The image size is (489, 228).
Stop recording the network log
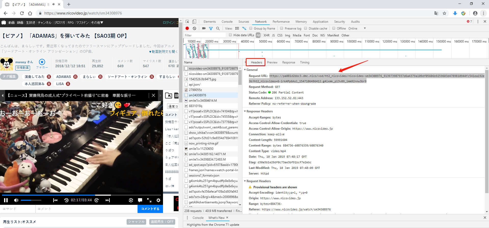click(187, 29)
